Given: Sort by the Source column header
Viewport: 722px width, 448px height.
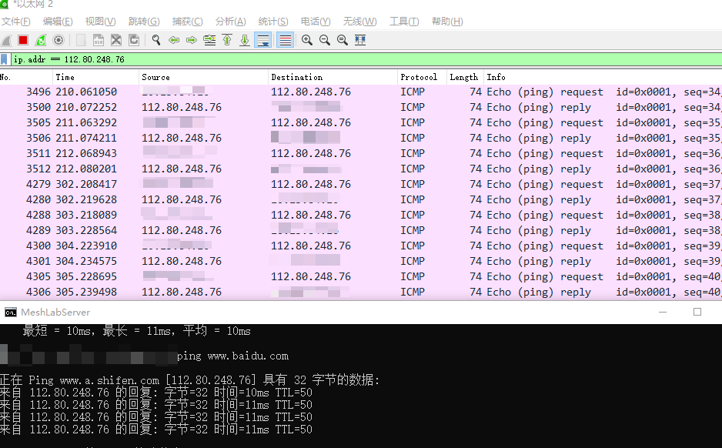Looking at the screenshot, I should coord(203,77).
